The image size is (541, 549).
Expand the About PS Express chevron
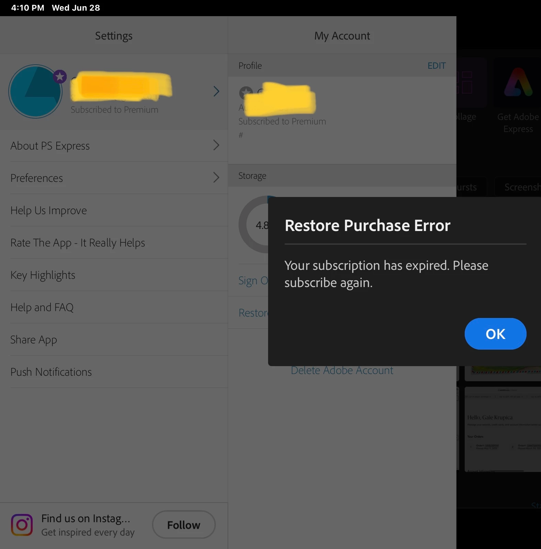[x=216, y=145]
